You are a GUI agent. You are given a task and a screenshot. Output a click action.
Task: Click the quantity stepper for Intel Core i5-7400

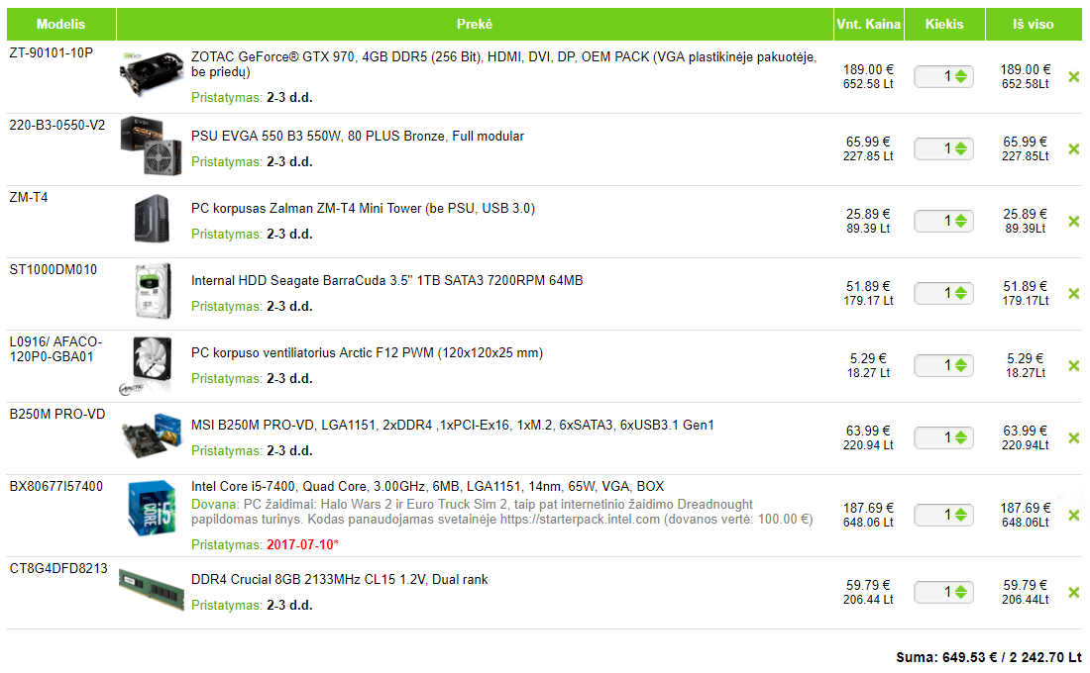click(x=961, y=515)
